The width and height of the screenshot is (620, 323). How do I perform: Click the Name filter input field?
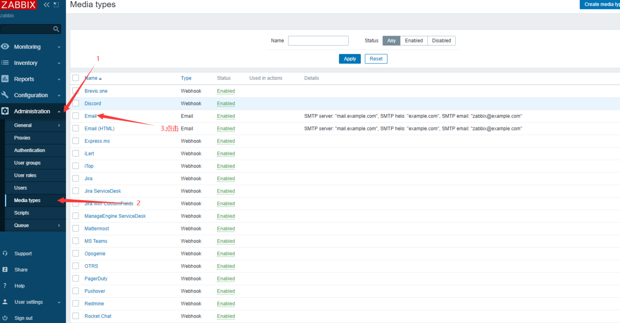(318, 41)
